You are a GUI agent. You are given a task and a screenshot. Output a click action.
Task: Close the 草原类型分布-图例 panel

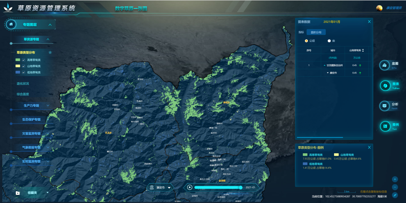369,147
